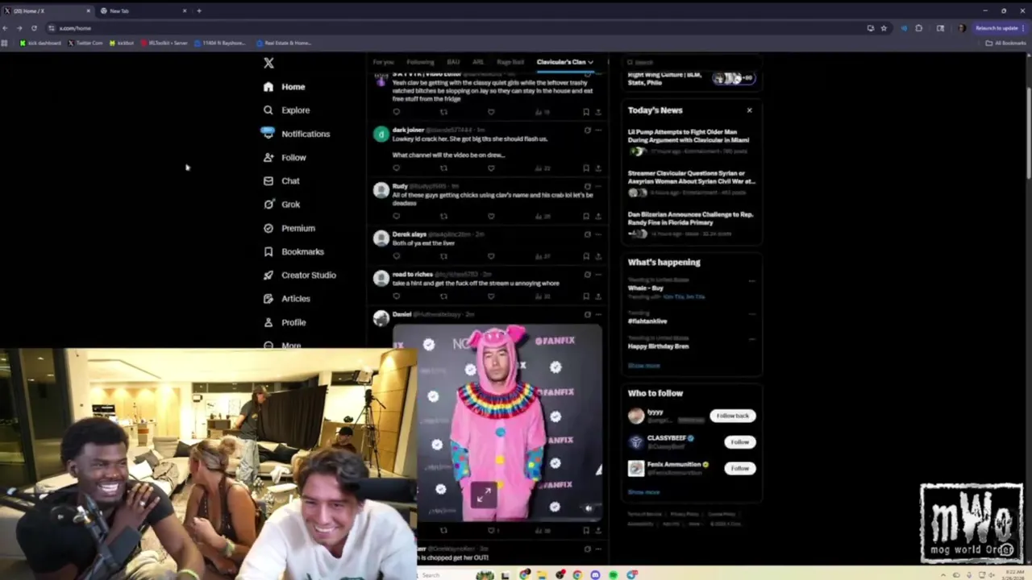The height and width of the screenshot is (580, 1032).
Task: Open Streamer Clavicular Syrian news story
Action: click(x=690, y=183)
